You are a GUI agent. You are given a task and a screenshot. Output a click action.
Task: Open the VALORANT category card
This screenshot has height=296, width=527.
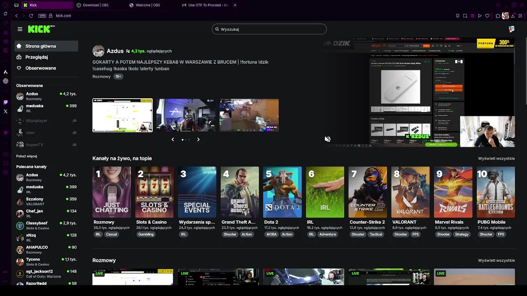coord(410,192)
